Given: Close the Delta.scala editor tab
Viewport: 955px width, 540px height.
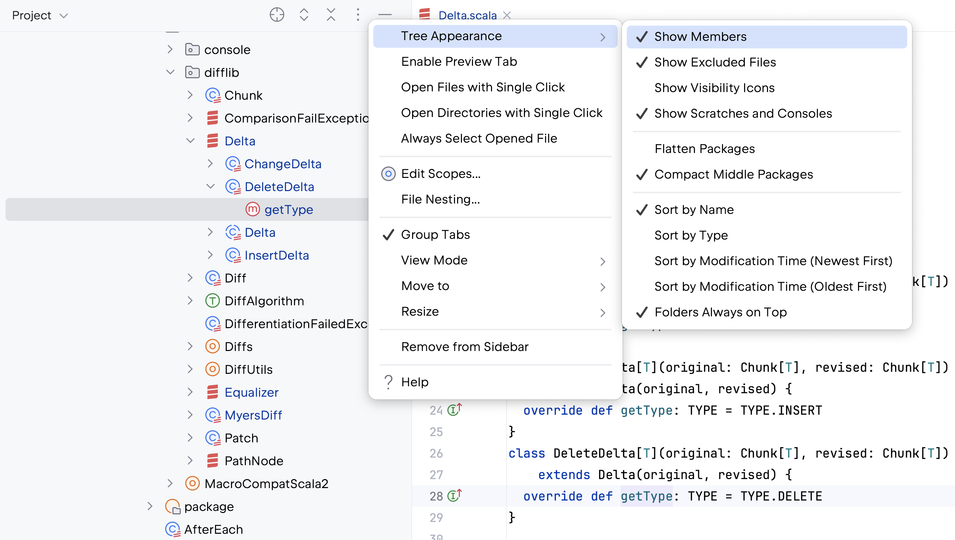Looking at the screenshot, I should (507, 15).
